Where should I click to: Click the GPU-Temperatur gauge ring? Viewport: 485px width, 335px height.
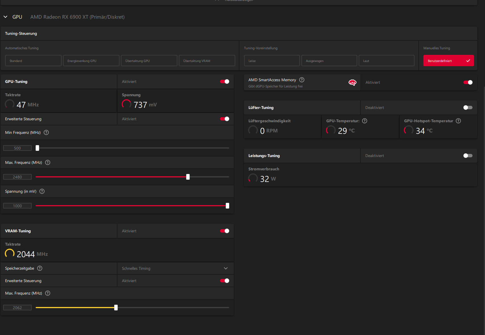(331, 130)
